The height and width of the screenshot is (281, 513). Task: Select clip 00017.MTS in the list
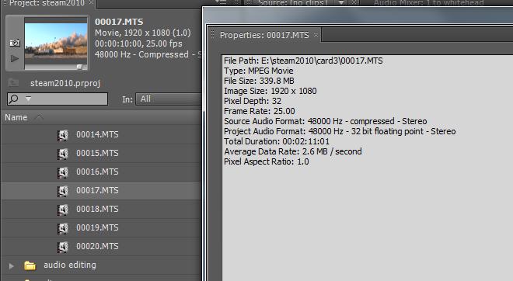pyautogui.click(x=97, y=190)
